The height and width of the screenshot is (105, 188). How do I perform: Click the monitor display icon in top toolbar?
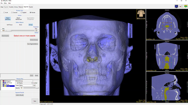pyautogui.click(x=177, y=6)
